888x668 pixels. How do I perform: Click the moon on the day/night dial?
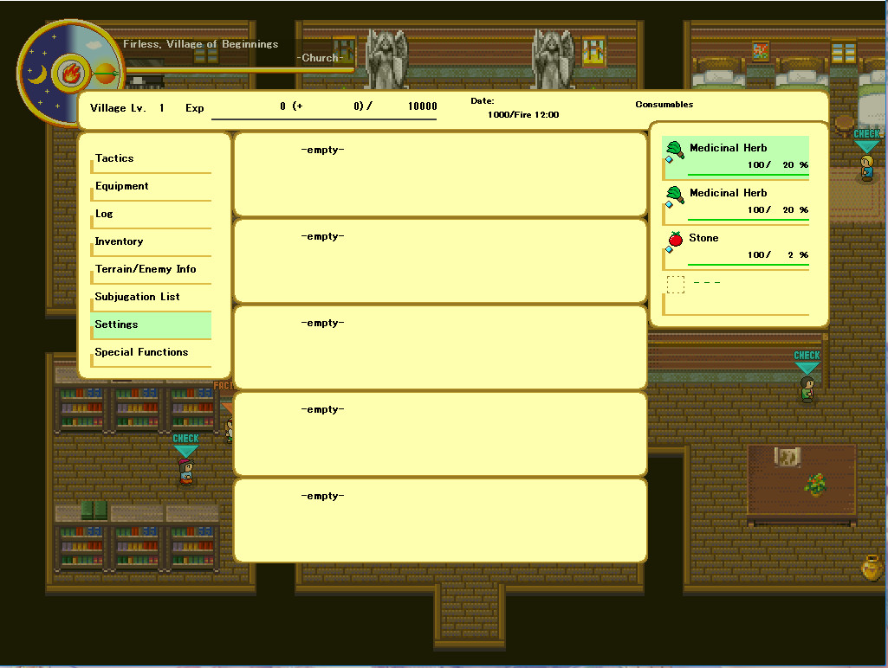(37, 74)
